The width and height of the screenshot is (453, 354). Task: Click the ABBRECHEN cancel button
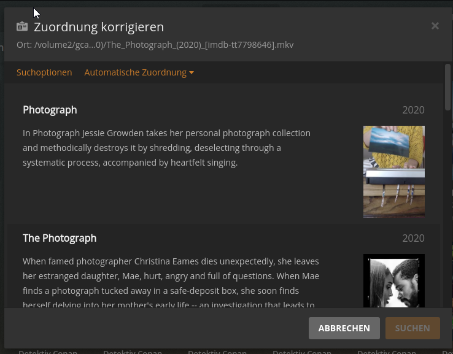[x=344, y=328]
